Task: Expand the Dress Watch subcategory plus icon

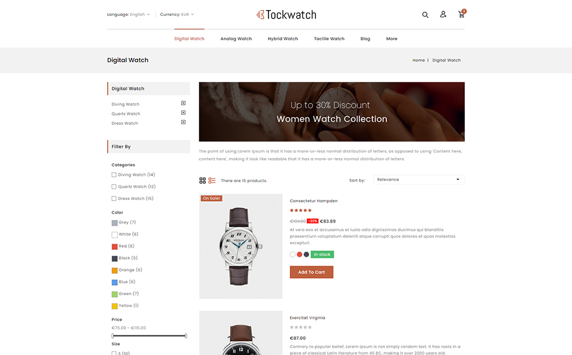Action: tap(184, 122)
